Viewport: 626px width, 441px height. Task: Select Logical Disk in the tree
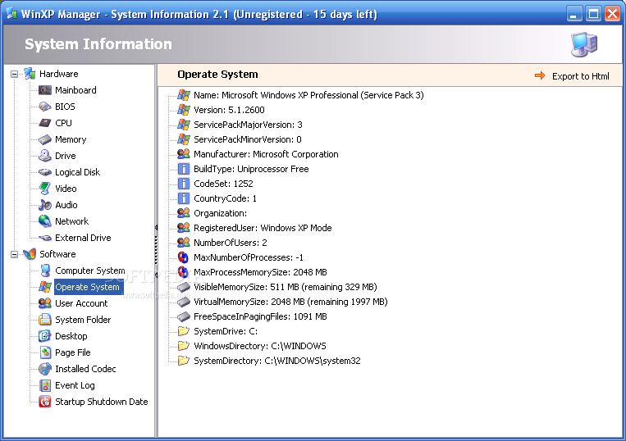coord(77,172)
